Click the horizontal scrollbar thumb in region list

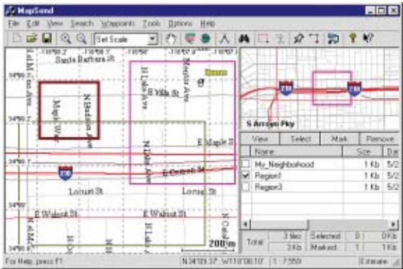tap(279, 224)
